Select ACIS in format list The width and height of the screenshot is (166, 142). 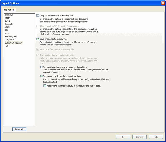(7, 21)
